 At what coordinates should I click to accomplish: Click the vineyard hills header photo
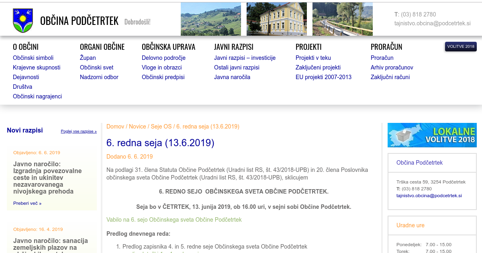210,19
